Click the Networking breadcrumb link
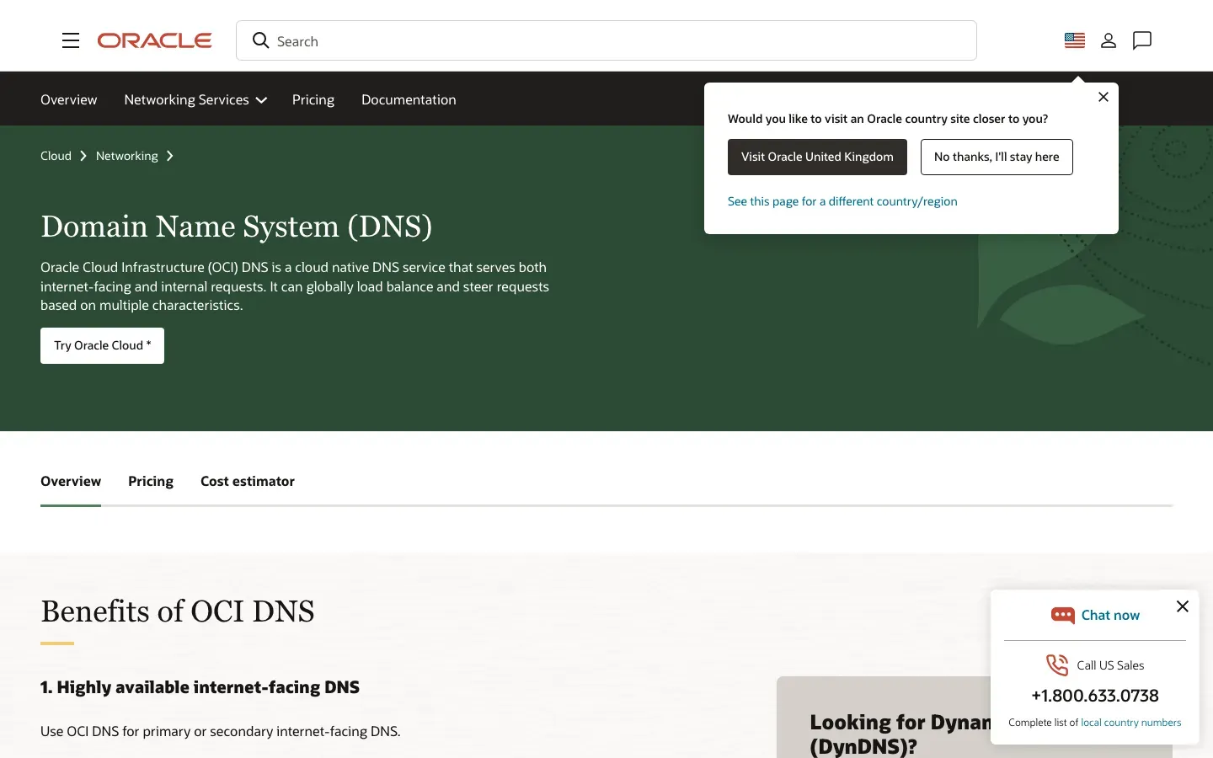This screenshot has width=1213, height=758. coord(126,156)
